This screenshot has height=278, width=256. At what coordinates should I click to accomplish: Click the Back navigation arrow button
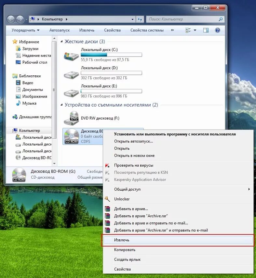11,19
